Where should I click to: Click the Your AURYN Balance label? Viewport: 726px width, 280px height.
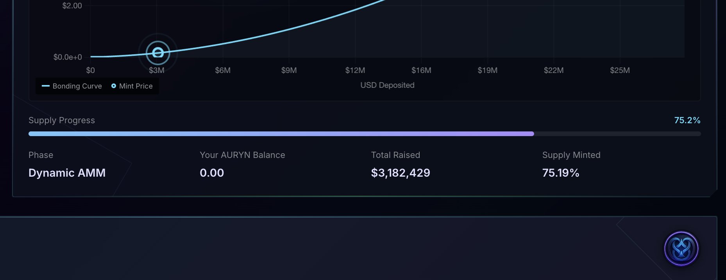[242, 155]
